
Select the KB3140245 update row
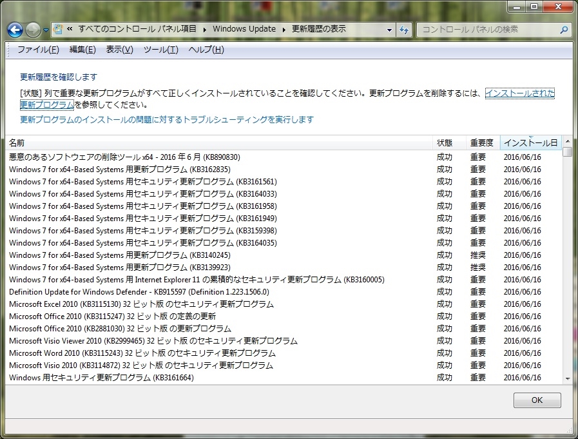coord(284,255)
